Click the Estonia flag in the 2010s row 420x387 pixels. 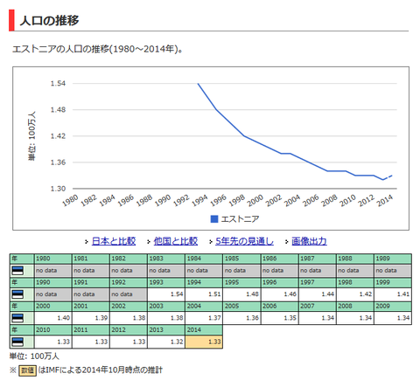pyautogui.click(x=17, y=342)
